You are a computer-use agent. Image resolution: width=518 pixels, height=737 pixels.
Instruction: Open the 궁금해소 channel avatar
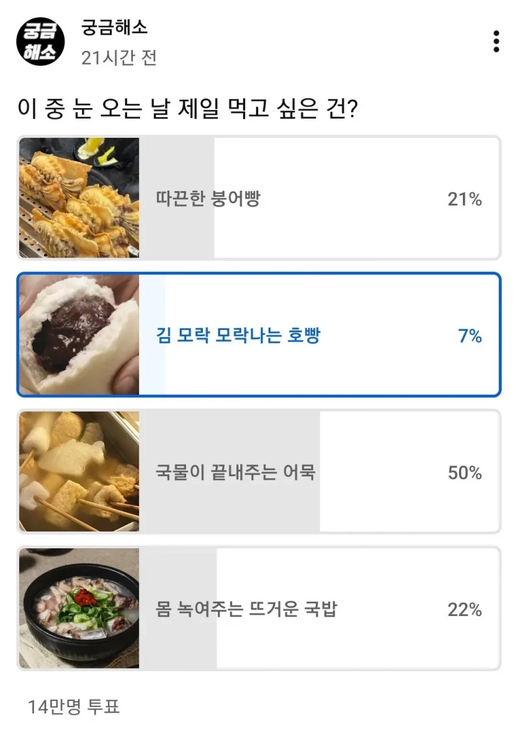(x=40, y=42)
